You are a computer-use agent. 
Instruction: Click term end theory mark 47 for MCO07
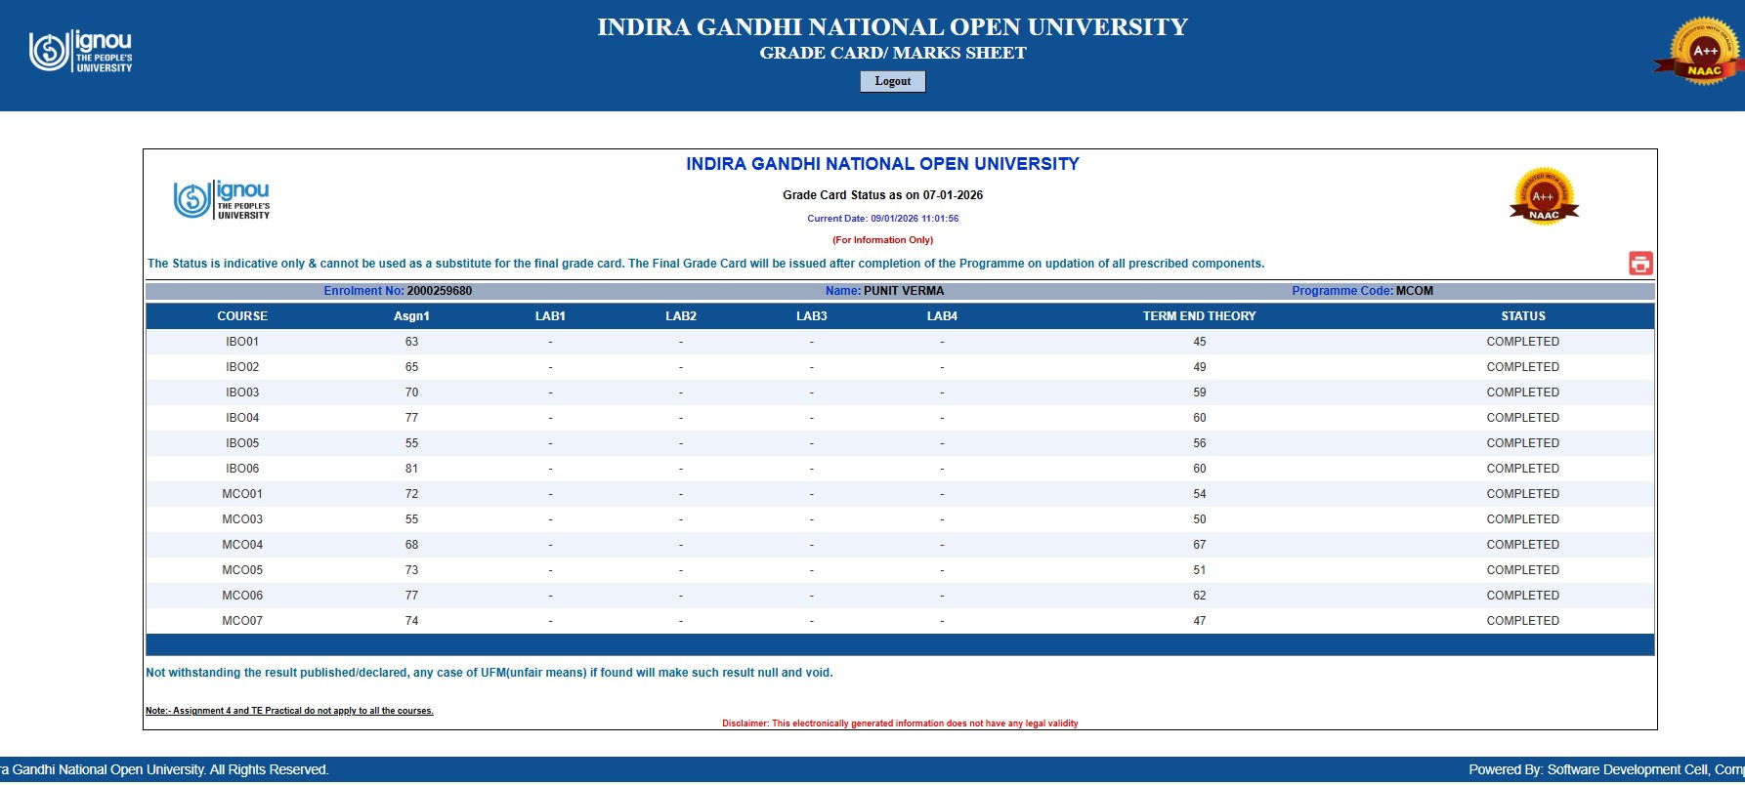point(1200,621)
